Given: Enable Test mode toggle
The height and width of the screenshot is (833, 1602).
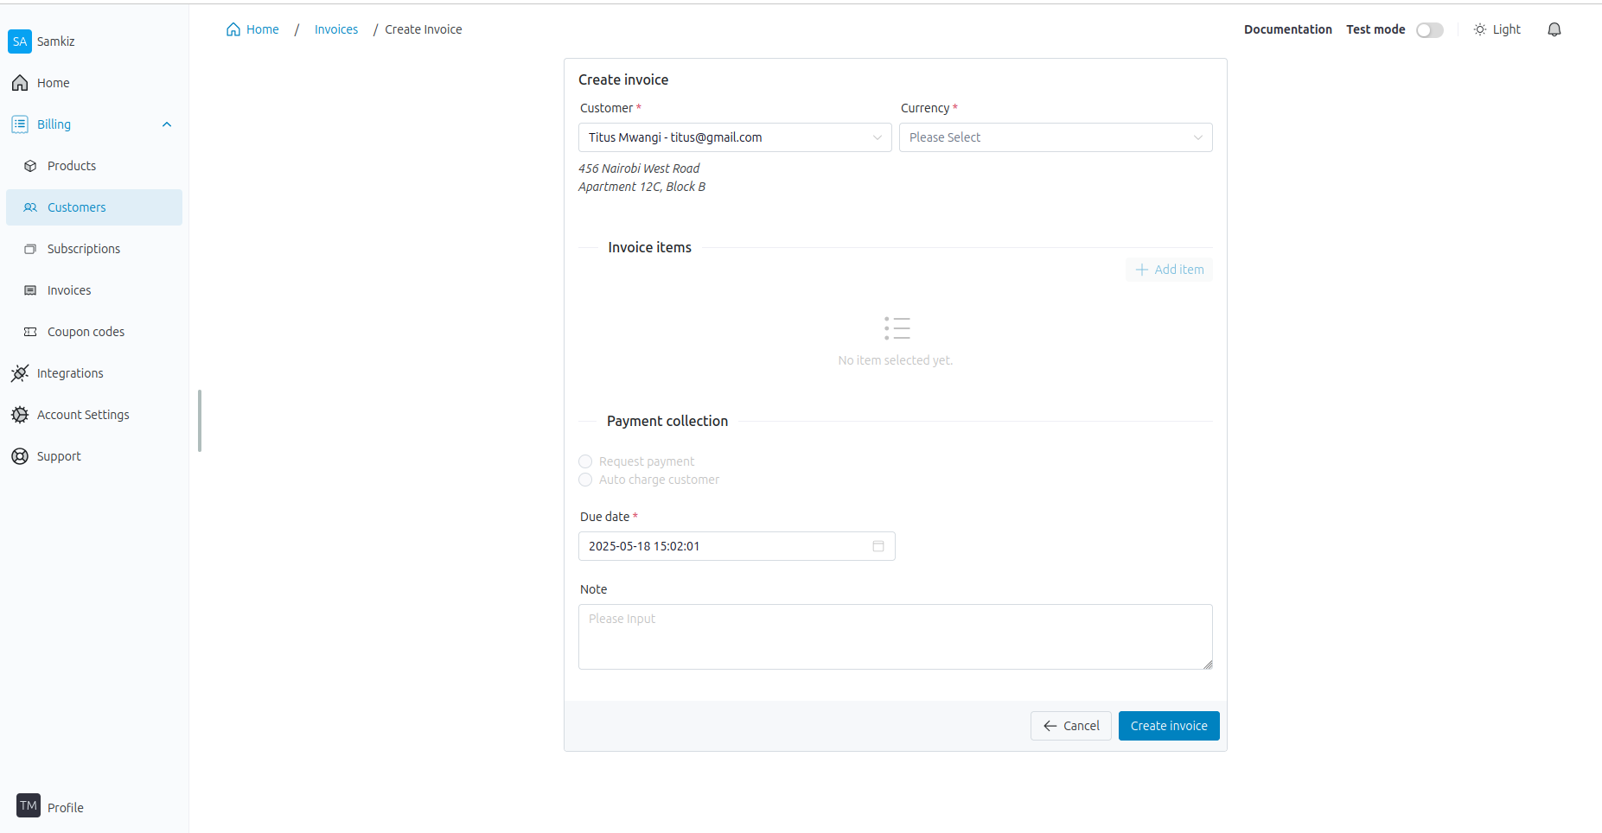Looking at the screenshot, I should tap(1429, 29).
